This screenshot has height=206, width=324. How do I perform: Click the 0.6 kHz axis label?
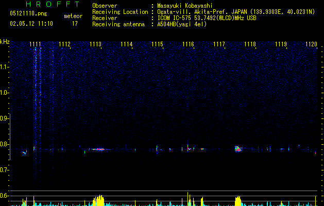point(5,196)
